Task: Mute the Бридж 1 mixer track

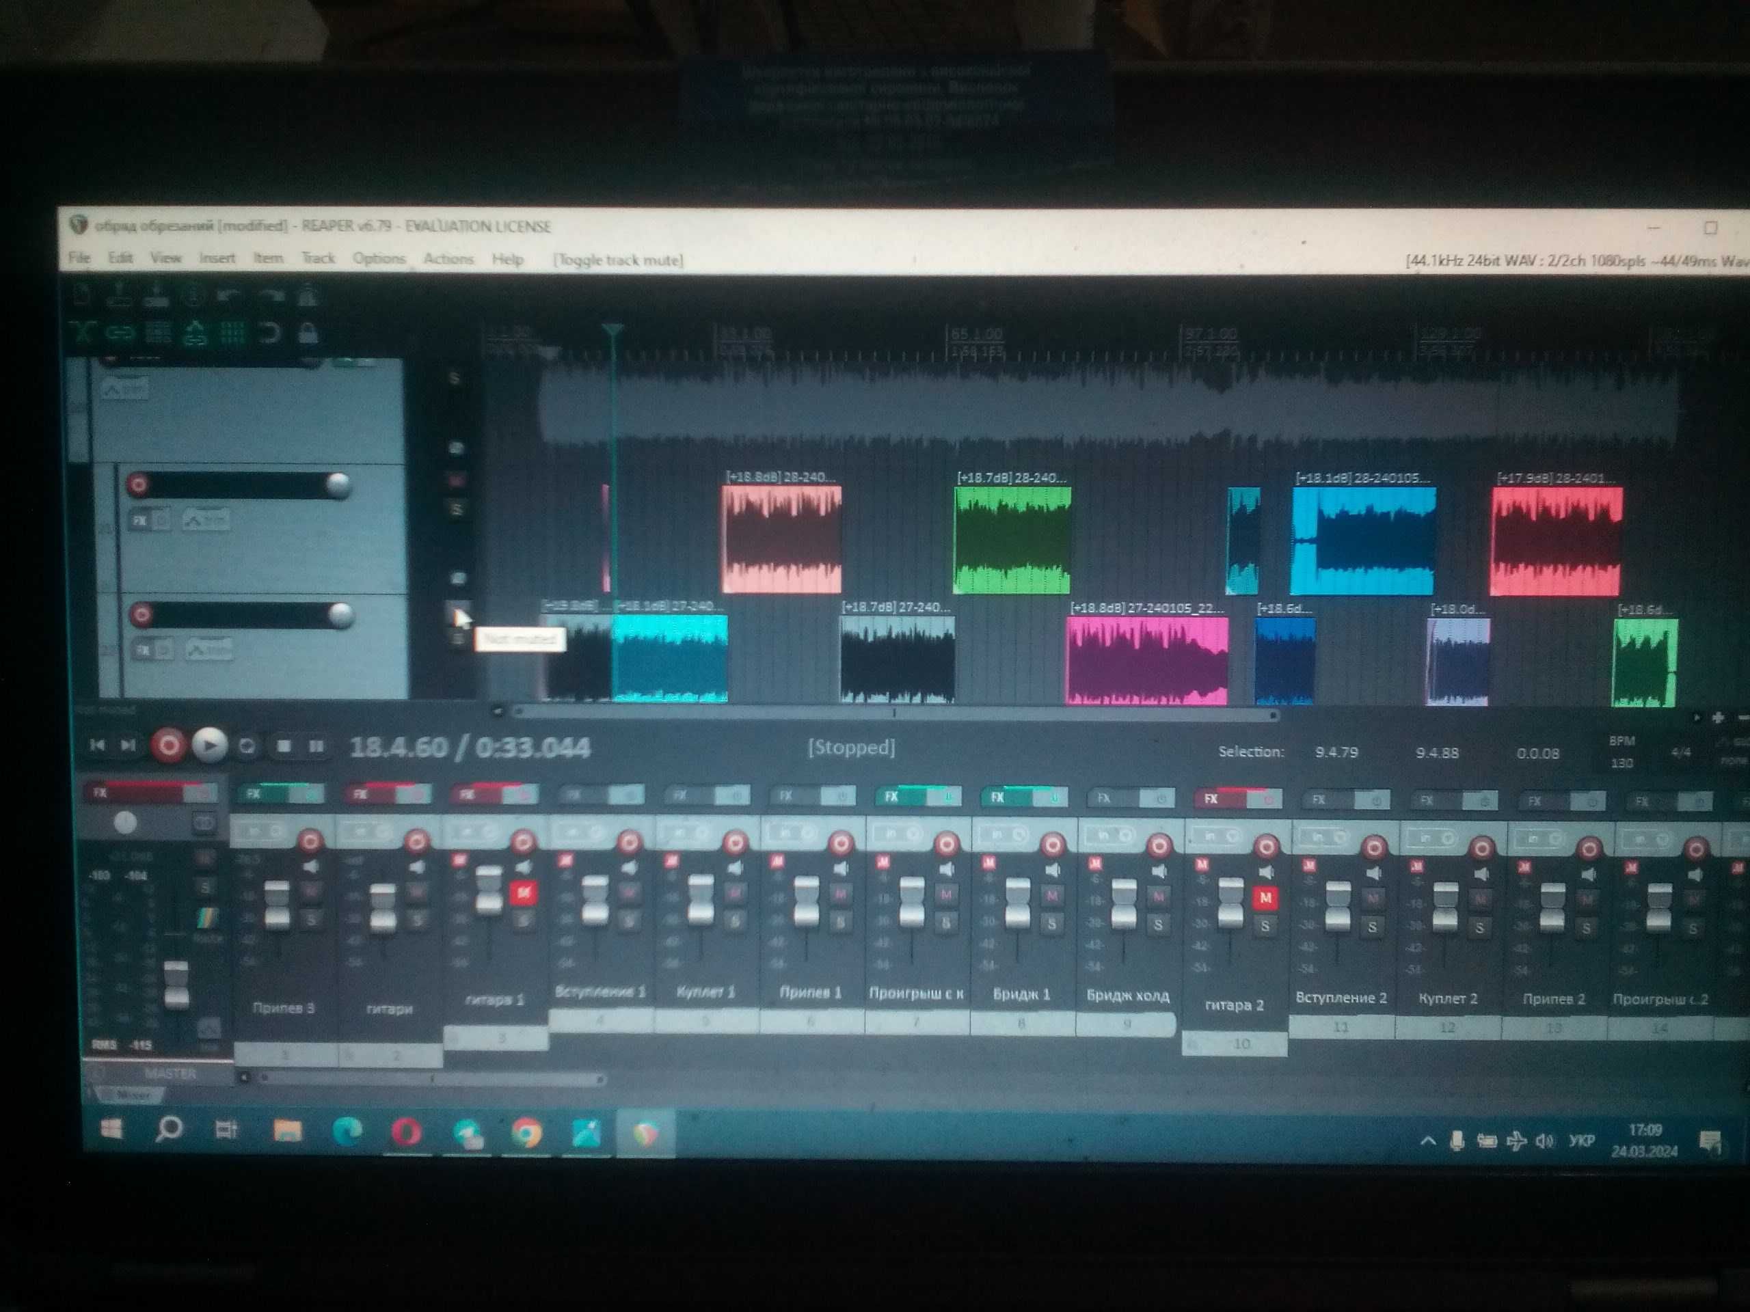Action: point(1052,896)
